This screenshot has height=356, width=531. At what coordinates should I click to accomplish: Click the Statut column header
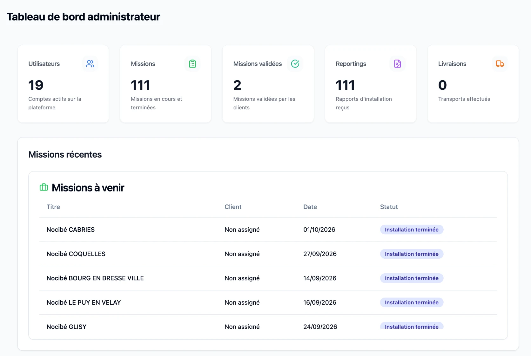389,207
